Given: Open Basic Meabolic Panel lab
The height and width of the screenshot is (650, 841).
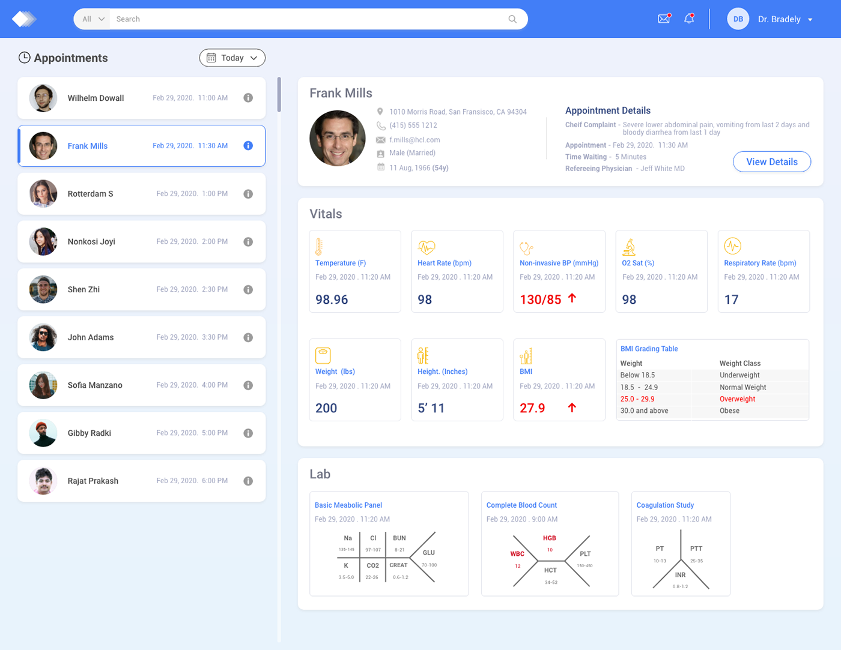Looking at the screenshot, I should (389, 544).
